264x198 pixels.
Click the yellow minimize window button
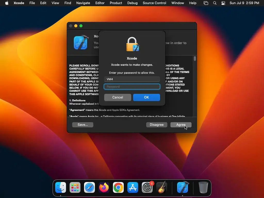[x=76, y=26]
